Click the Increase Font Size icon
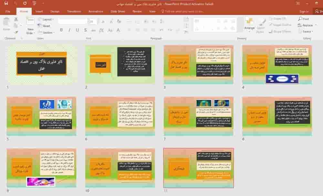Screen dimensions: 323x196 pos(103,21)
